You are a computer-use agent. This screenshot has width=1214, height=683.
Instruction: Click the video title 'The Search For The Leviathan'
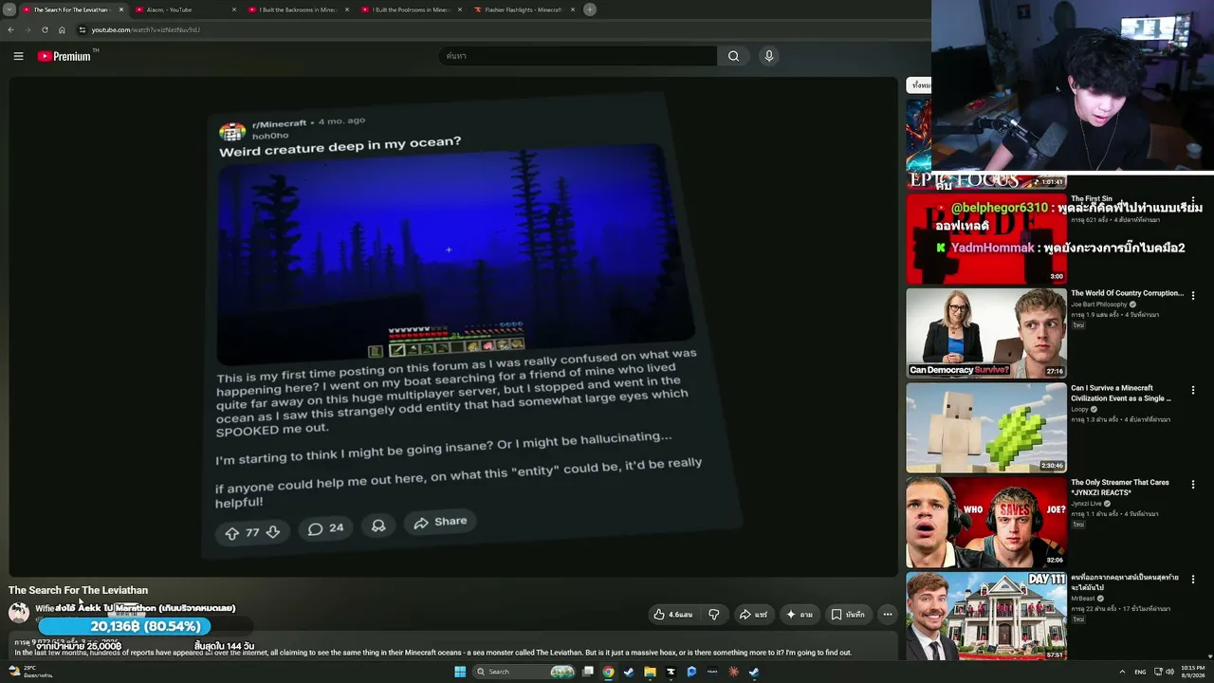[x=79, y=590]
